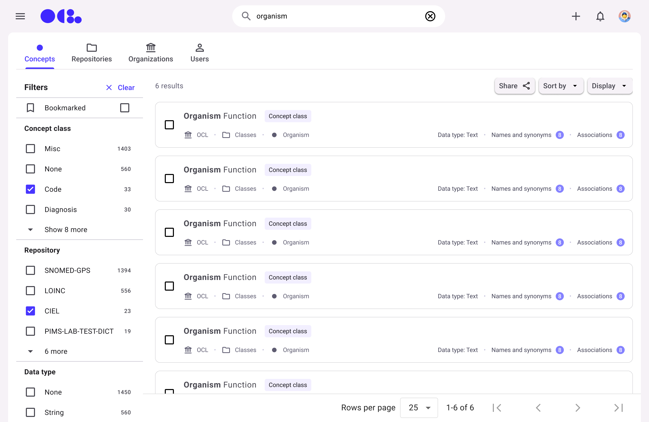This screenshot has height=422, width=649.
Task: Click the Clear filters link
Action: 120,87
